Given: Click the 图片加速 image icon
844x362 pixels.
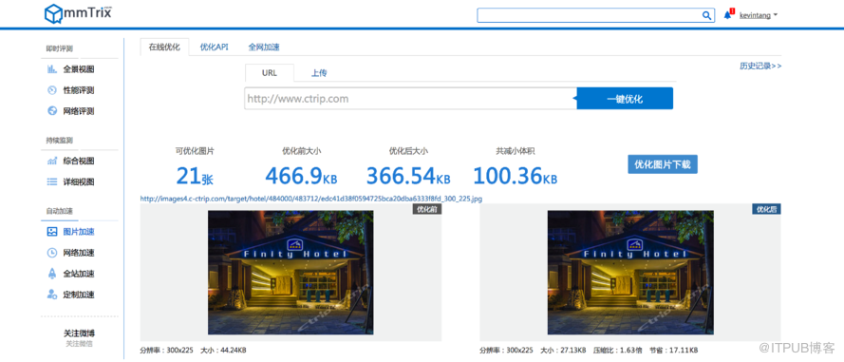Looking at the screenshot, I should 52,232.
